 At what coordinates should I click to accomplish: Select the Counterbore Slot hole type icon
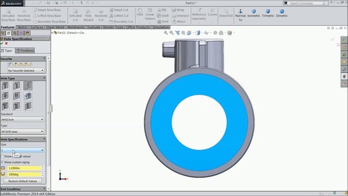[5, 106]
